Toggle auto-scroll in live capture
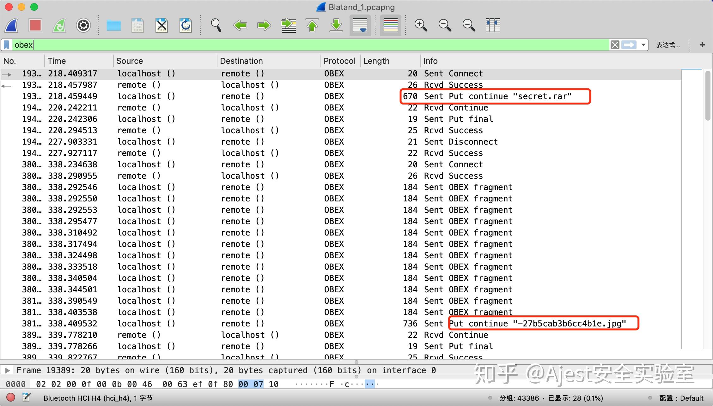This screenshot has height=406, width=713. [360, 25]
